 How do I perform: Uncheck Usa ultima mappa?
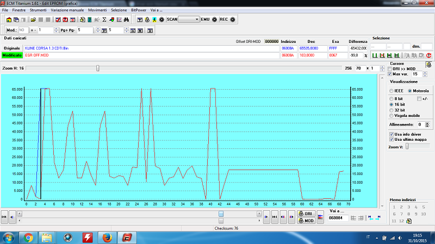(391, 140)
